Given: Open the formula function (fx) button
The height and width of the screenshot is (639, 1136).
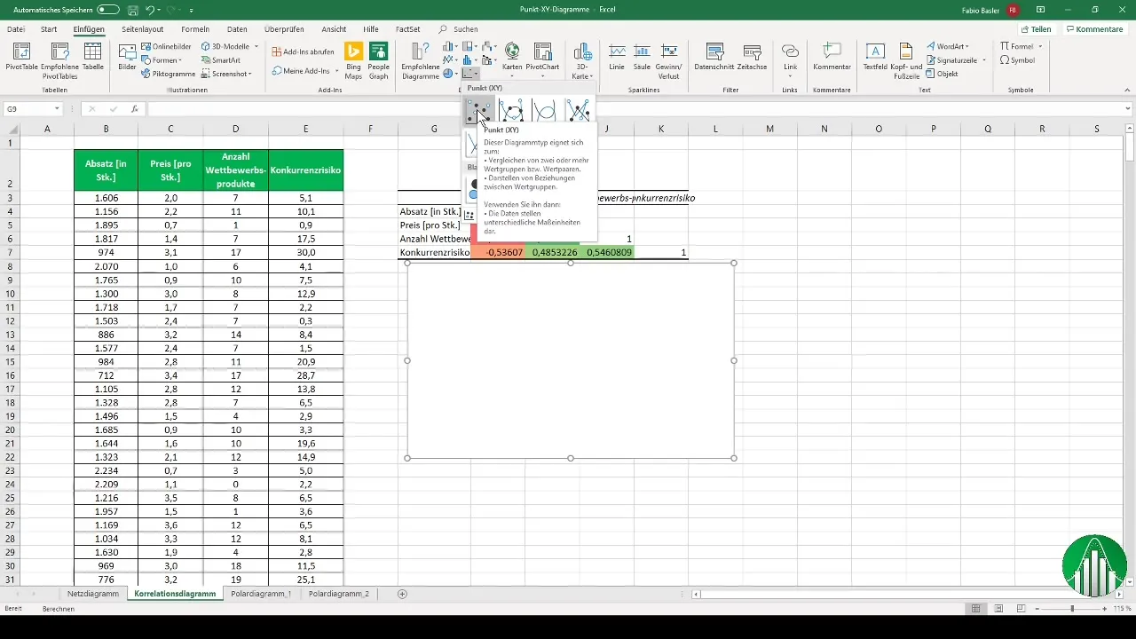Looking at the screenshot, I should pyautogui.click(x=134, y=109).
